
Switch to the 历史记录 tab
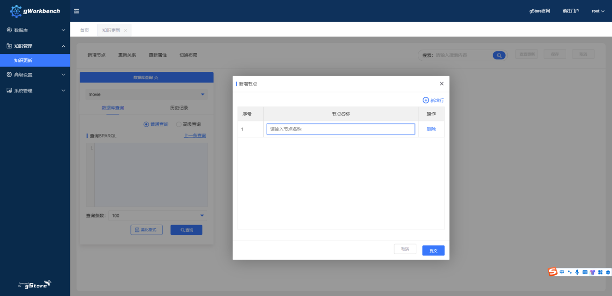pos(179,108)
